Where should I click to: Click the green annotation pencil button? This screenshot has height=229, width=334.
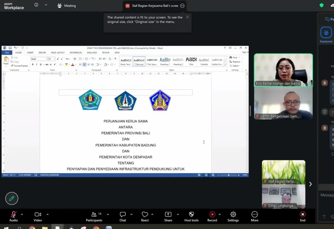click(x=12, y=198)
